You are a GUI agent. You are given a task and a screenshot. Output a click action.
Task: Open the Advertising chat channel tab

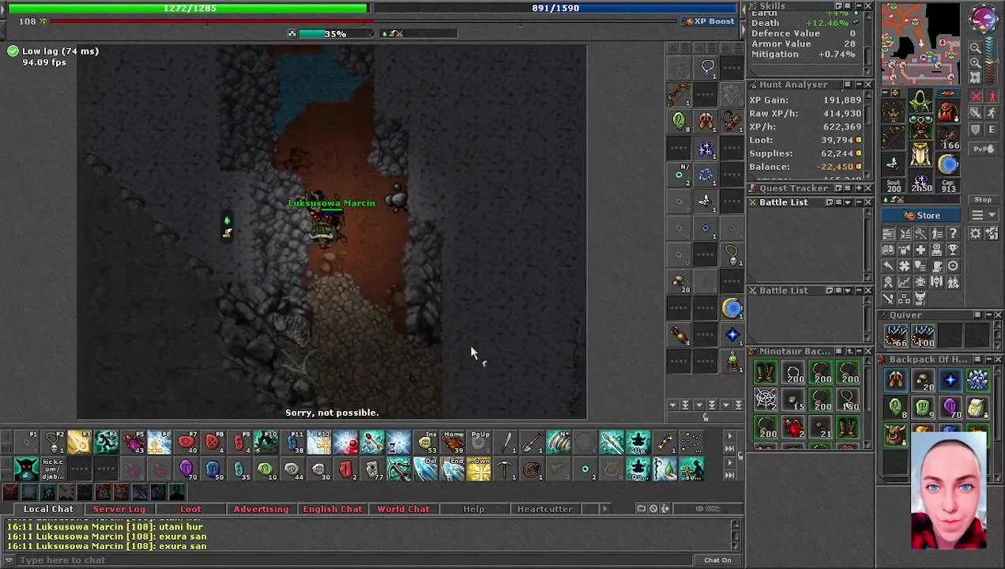coord(261,509)
